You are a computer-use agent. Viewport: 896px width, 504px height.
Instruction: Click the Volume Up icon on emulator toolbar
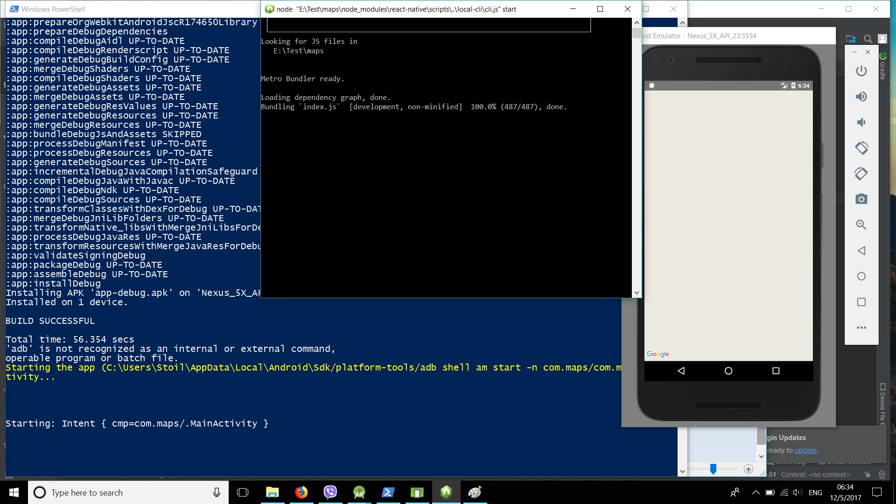point(861,97)
